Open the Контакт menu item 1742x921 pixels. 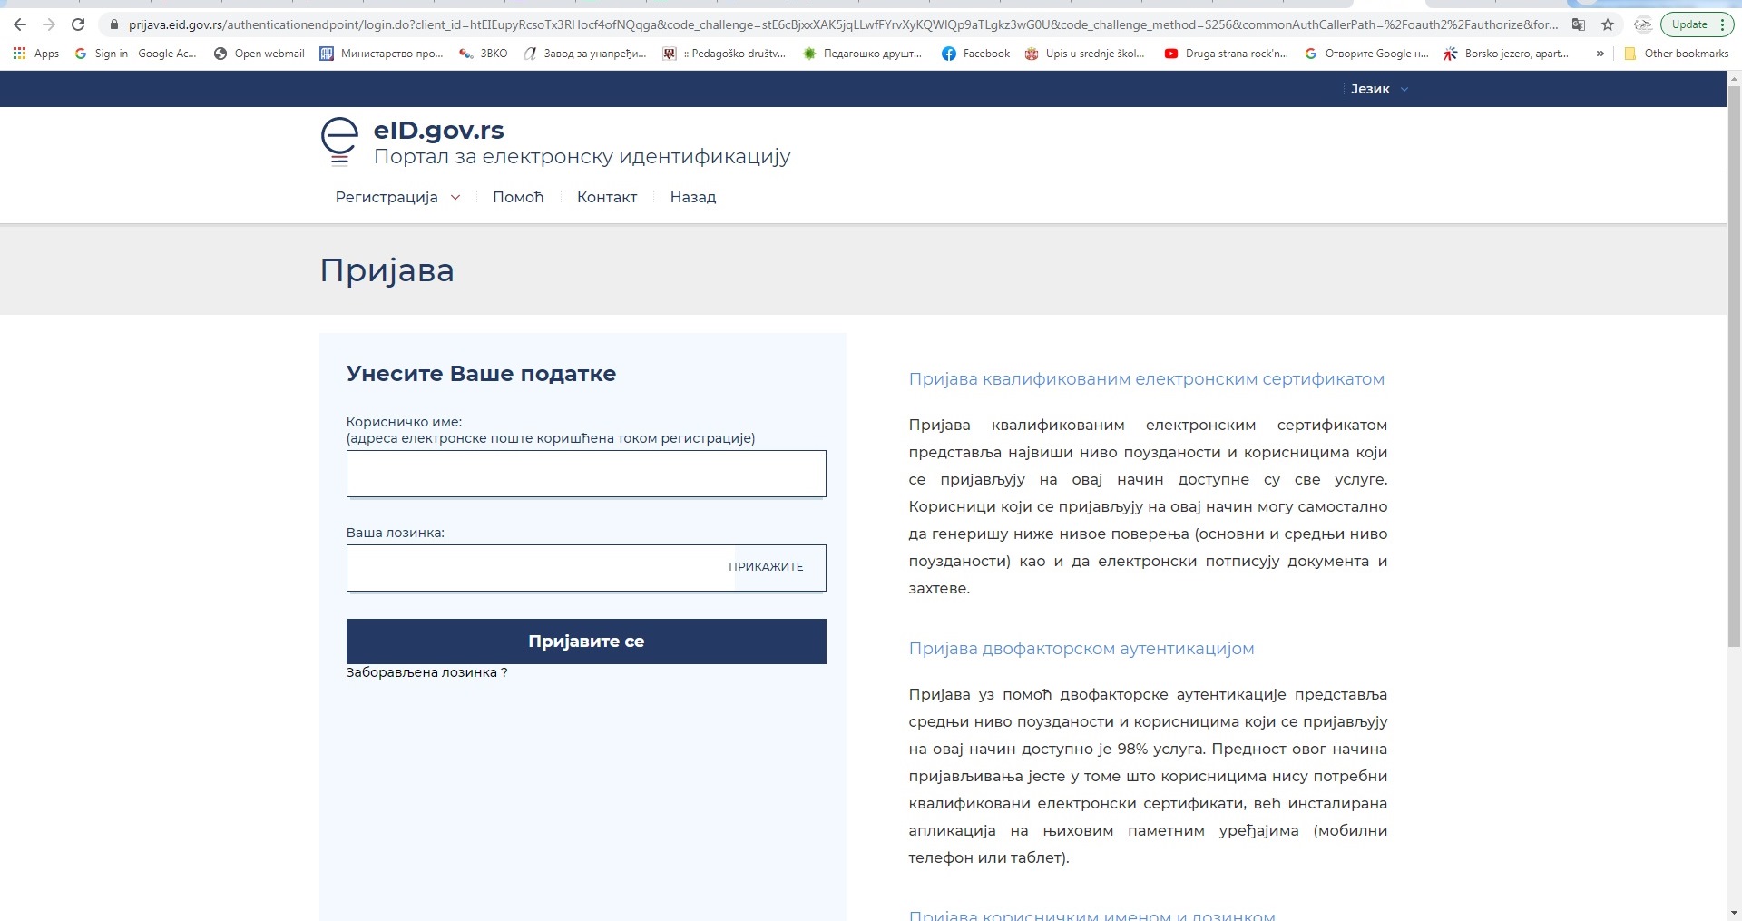(607, 197)
